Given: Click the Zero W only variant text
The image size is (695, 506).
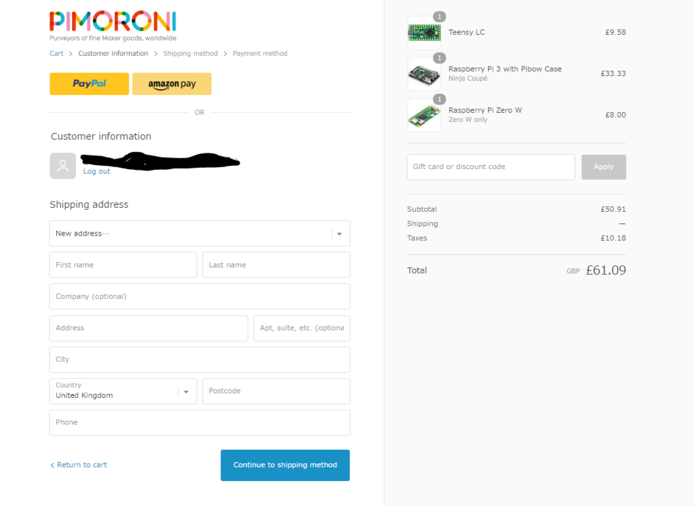Looking at the screenshot, I should 468,120.
